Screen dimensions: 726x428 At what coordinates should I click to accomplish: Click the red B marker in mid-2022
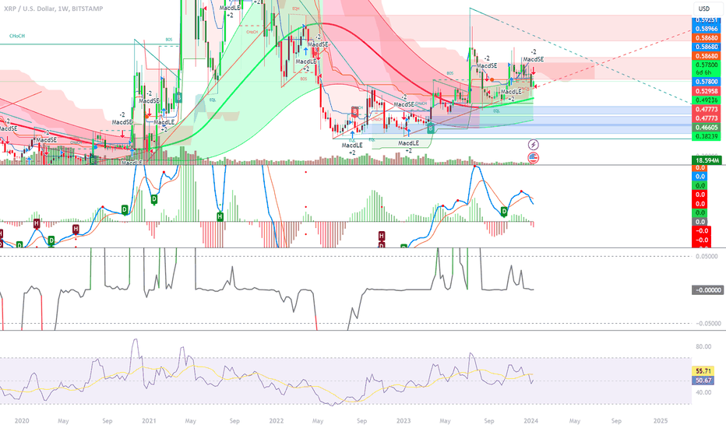(x=355, y=111)
